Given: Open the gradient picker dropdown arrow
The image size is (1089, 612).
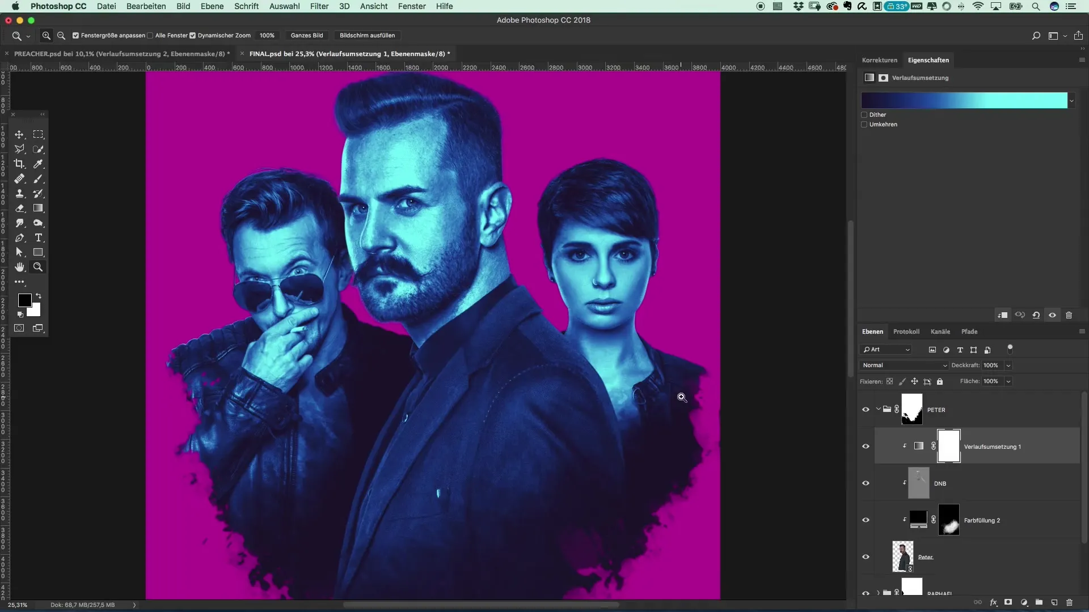Looking at the screenshot, I should (x=1071, y=101).
